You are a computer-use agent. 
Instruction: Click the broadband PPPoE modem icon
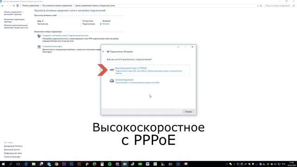(112, 70)
